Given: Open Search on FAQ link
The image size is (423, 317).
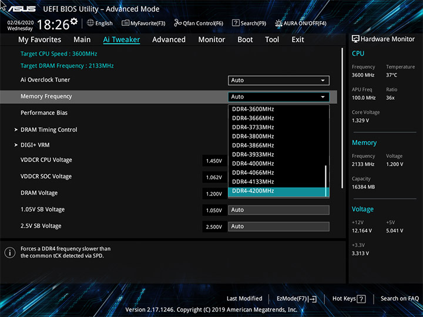Looking at the screenshot, I should coord(399,298).
